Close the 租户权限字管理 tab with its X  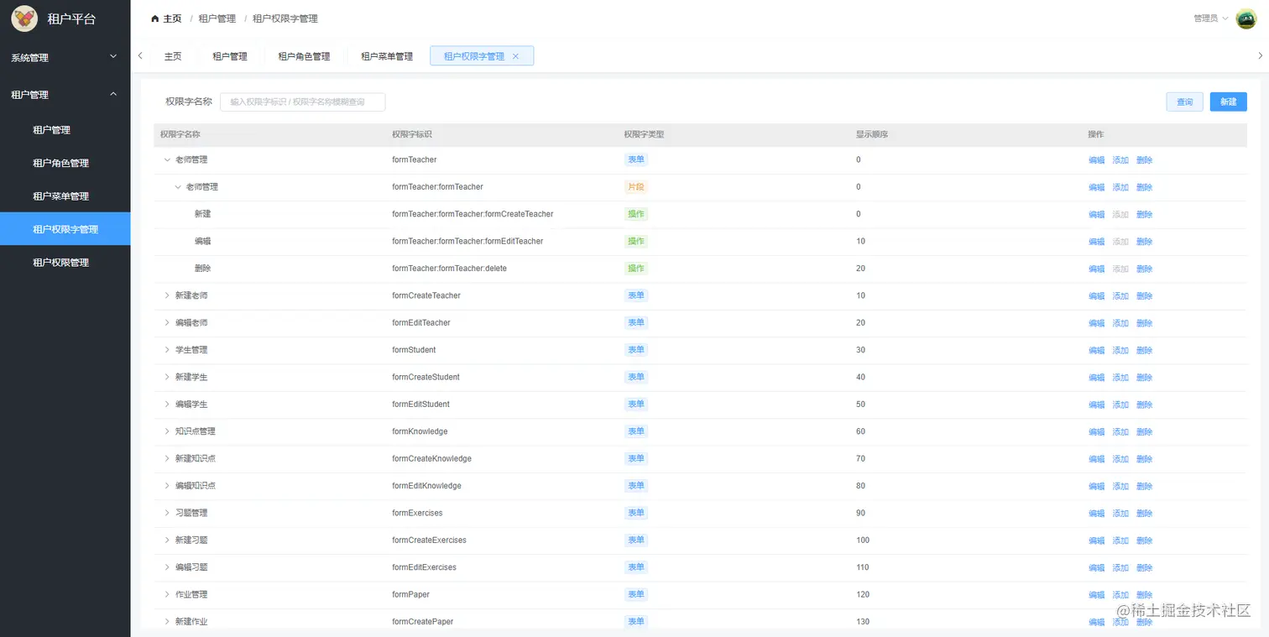(515, 56)
